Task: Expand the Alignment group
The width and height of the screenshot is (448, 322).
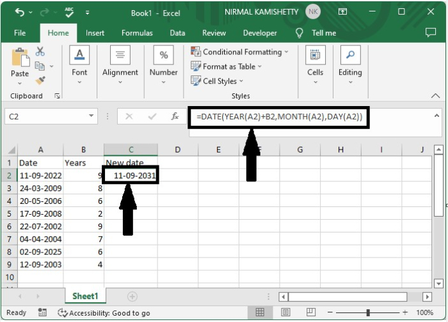Action: 120,65
